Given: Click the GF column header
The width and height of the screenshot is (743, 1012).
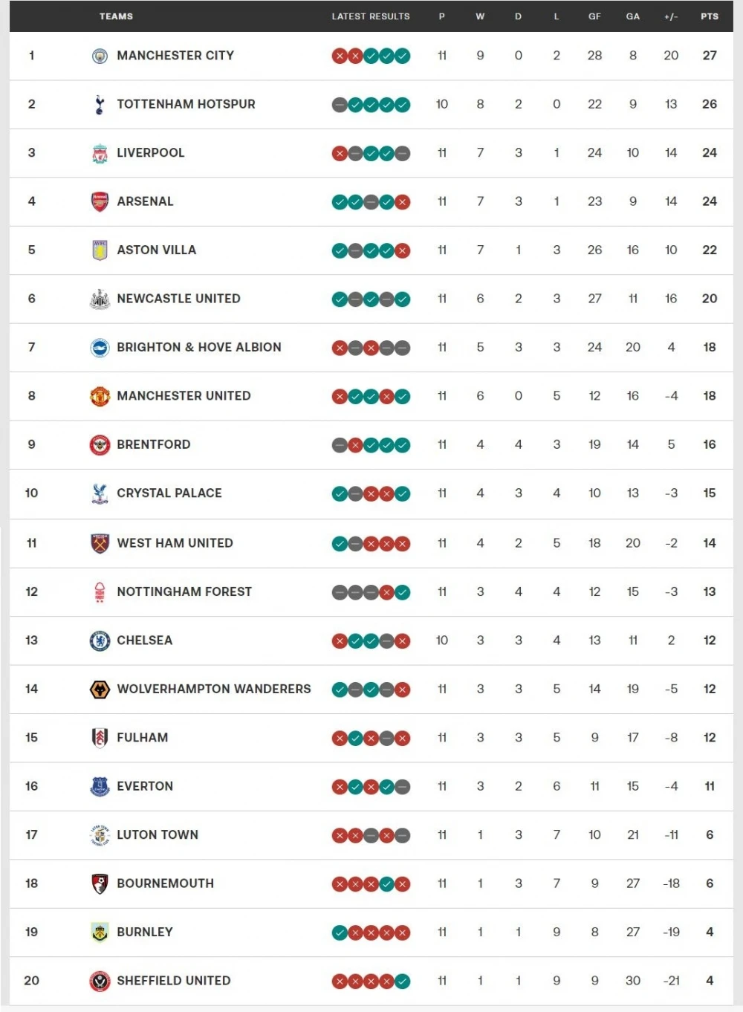Looking at the screenshot, I should point(594,16).
